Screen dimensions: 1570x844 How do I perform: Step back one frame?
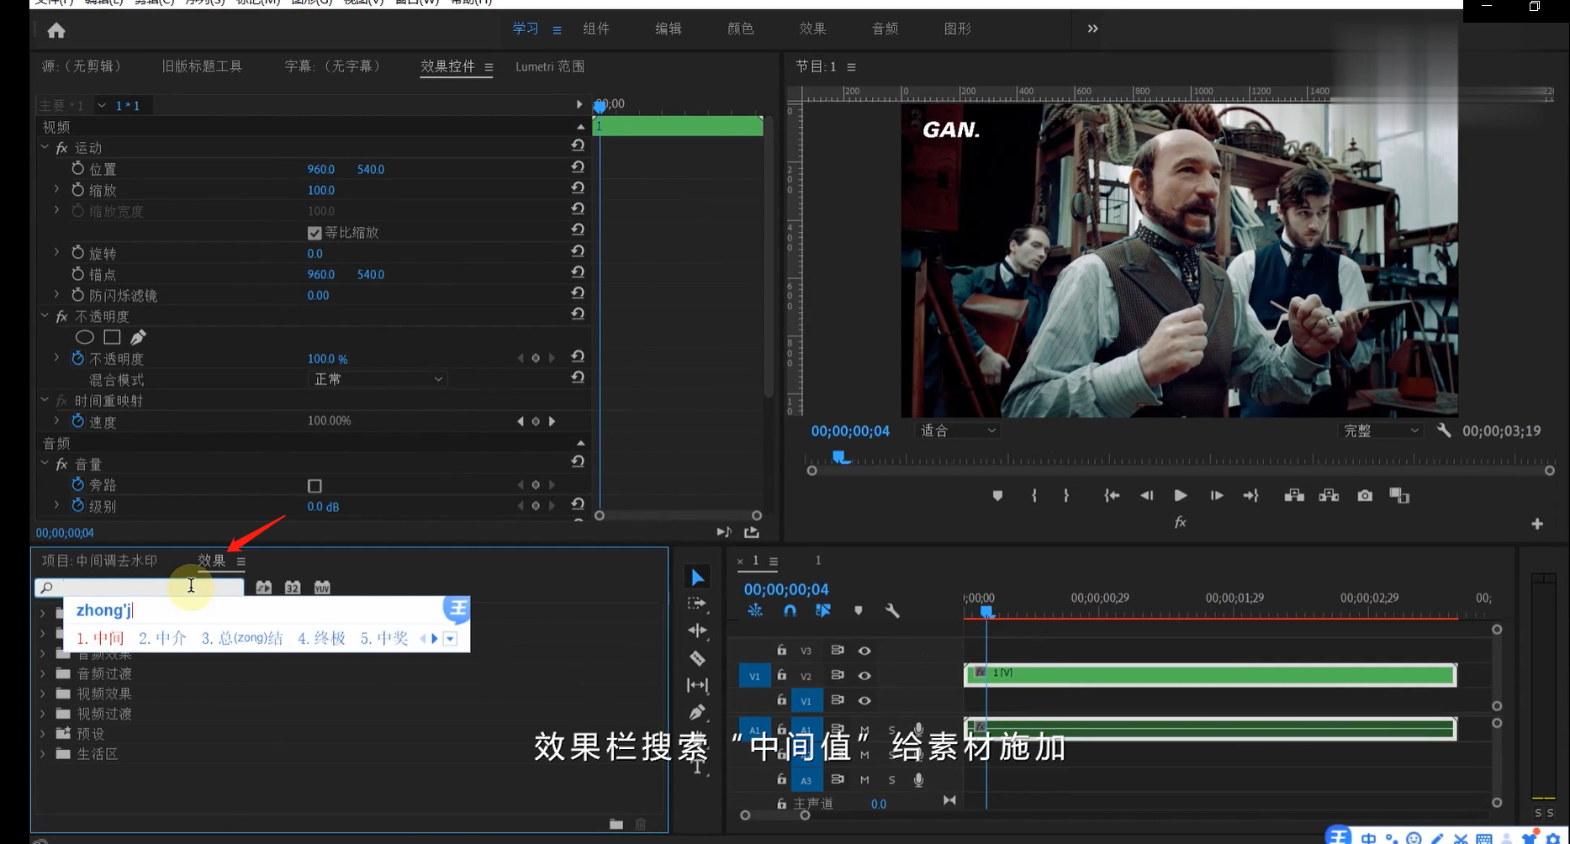pyautogui.click(x=1146, y=496)
